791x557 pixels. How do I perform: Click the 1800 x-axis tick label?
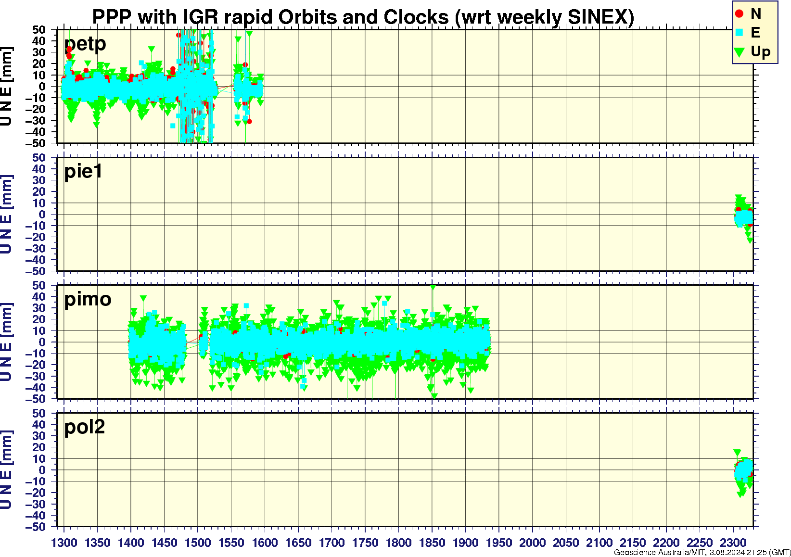pos(398,543)
